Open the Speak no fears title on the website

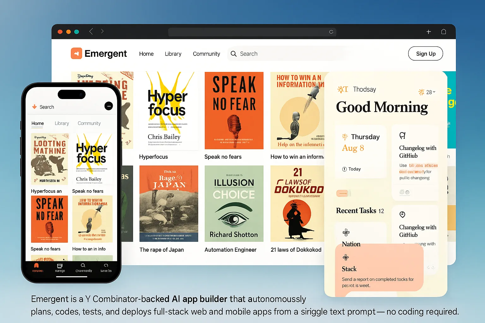tap(223, 157)
